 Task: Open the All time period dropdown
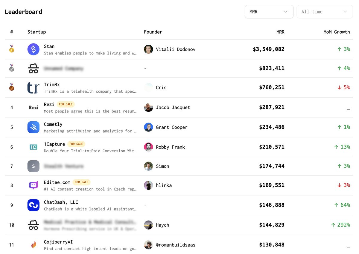(x=325, y=12)
